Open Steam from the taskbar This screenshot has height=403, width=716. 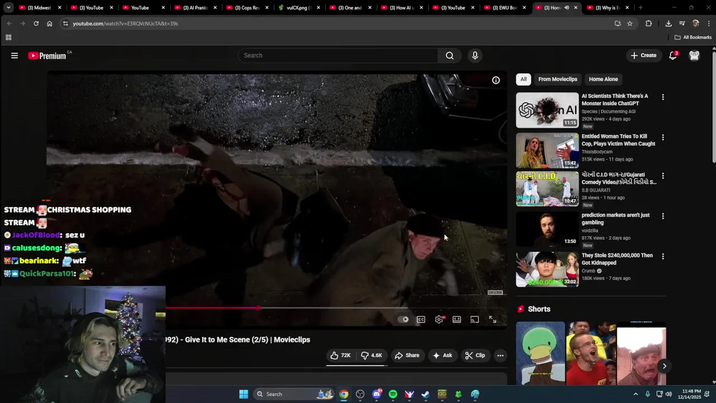click(426, 394)
